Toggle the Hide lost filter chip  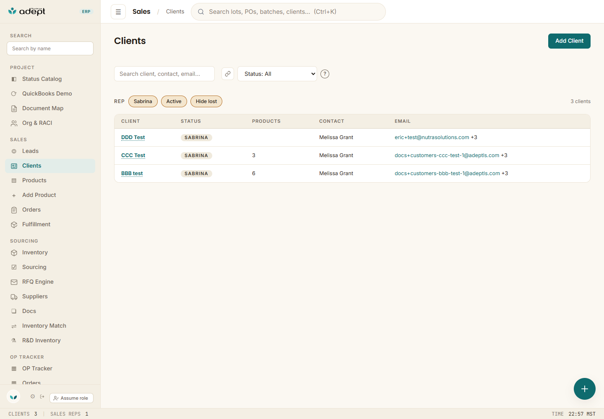pyautogui.click(x=206, y=101)
